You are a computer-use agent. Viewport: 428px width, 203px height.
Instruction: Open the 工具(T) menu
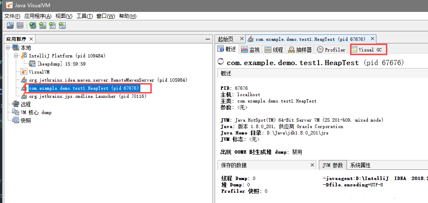pos(84,16)
